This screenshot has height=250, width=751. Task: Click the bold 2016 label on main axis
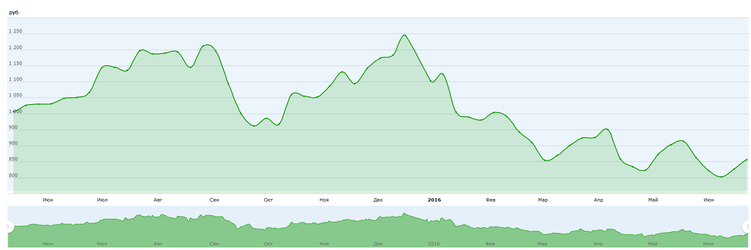pos(434,200)
